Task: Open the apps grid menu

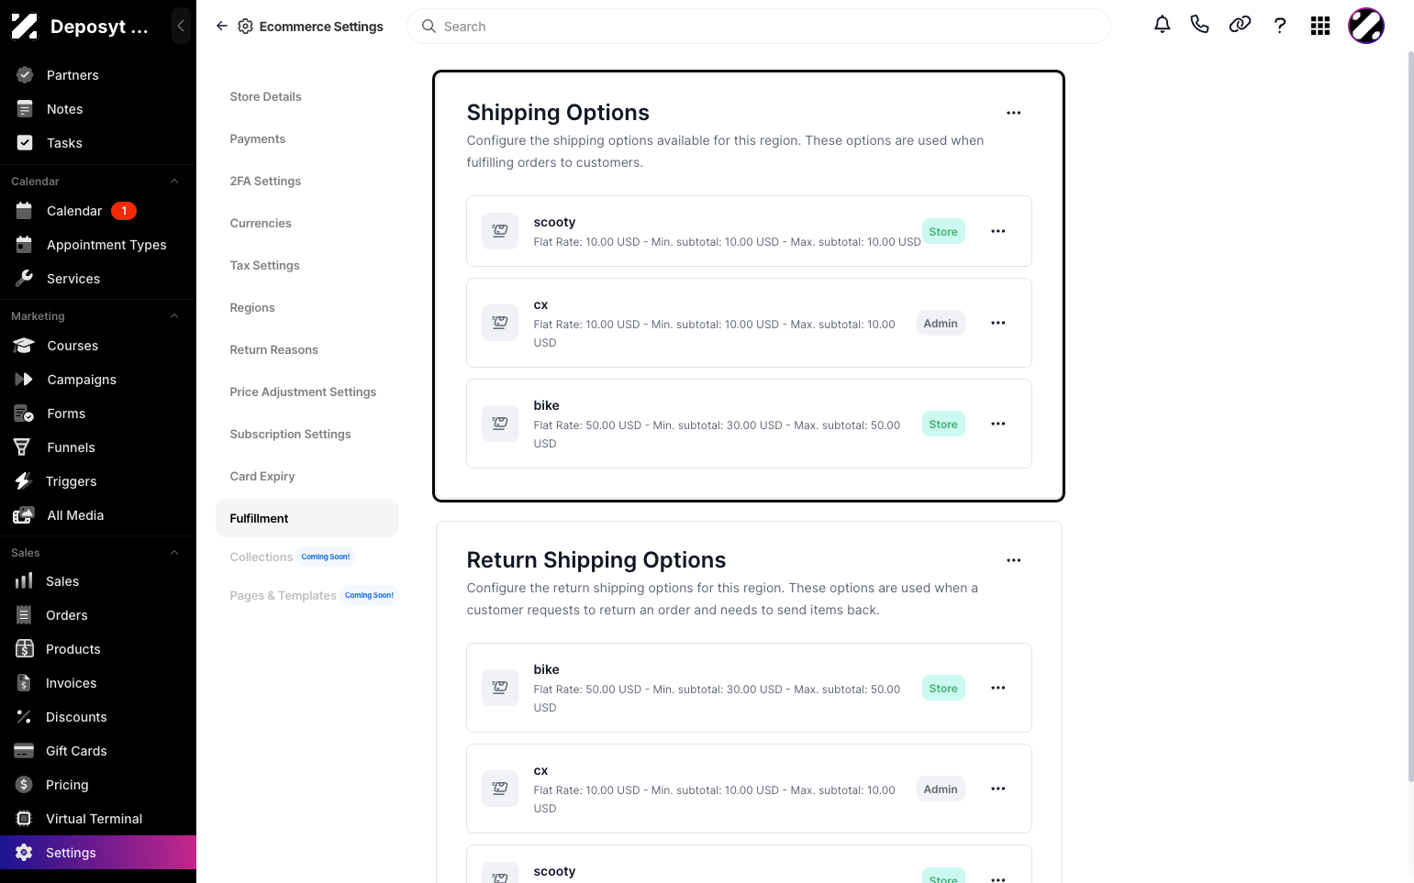Action: point(1320,26)
